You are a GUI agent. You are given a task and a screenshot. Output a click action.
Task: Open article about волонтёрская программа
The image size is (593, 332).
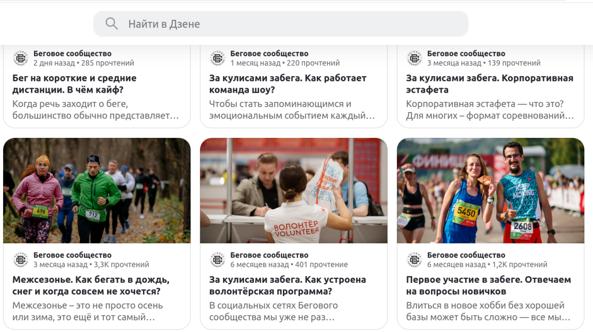point(287,285)
